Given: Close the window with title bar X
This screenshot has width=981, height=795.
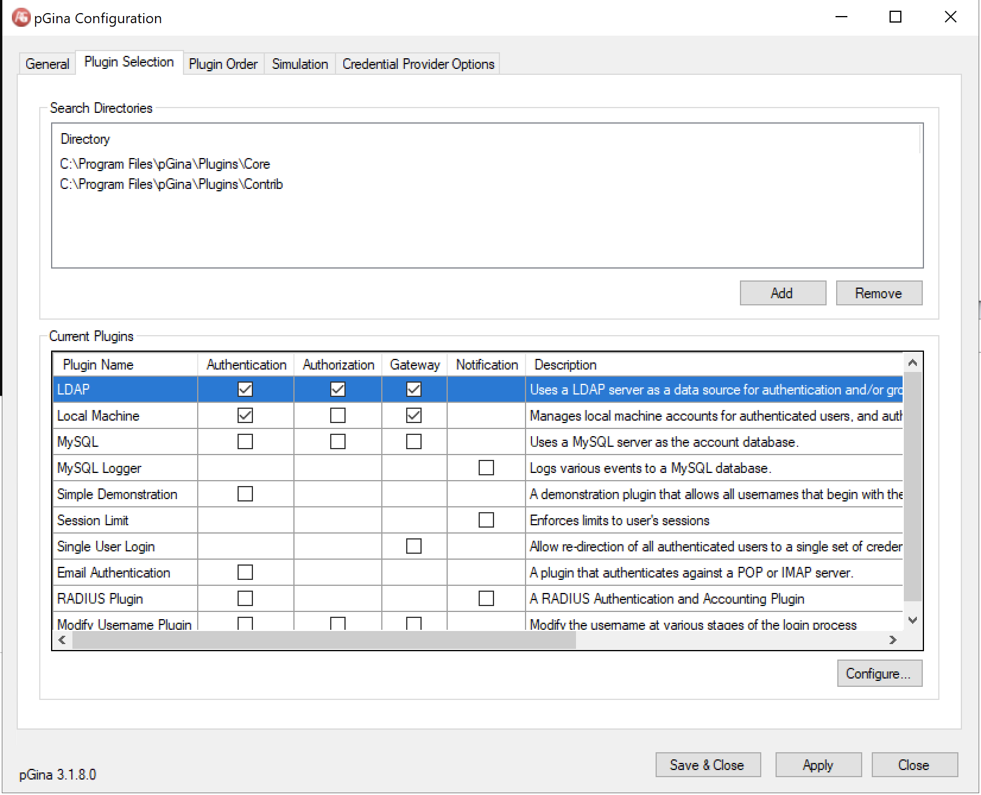Looking at the screenshot, I should [950, 17].
